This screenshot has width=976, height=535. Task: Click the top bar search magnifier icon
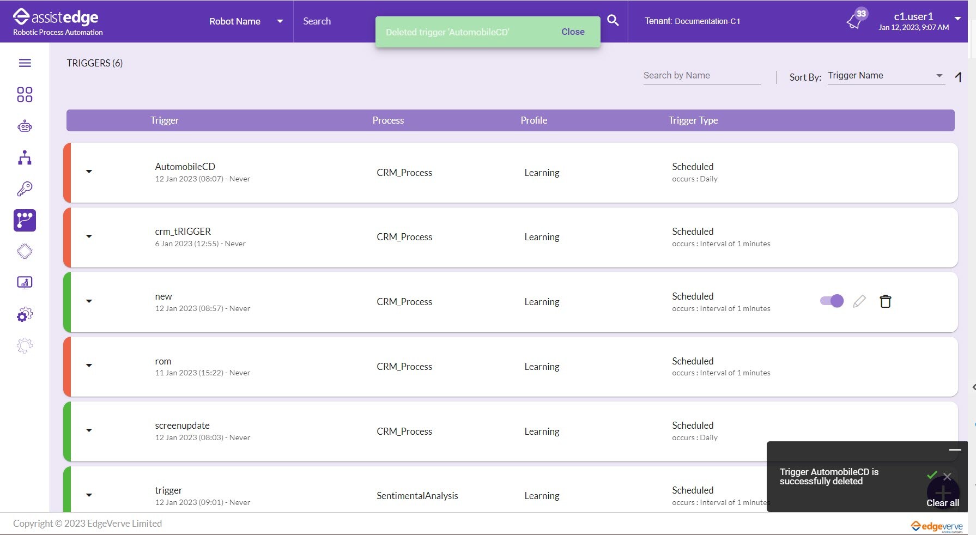tap(613, 21)
